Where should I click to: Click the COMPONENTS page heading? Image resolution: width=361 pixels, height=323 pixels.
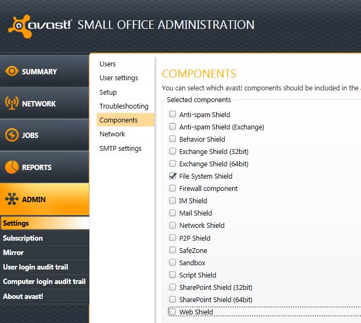tap(199, 74)
